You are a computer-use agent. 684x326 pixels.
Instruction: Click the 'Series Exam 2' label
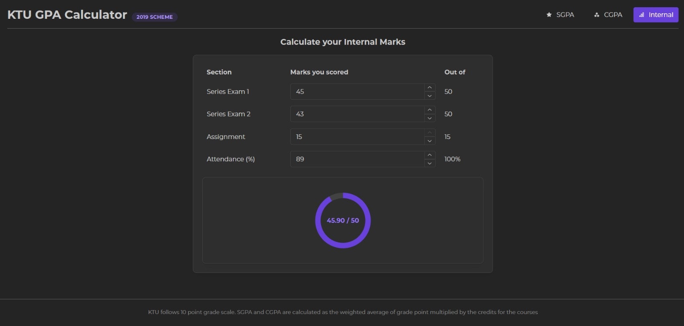tap(228, 114)
